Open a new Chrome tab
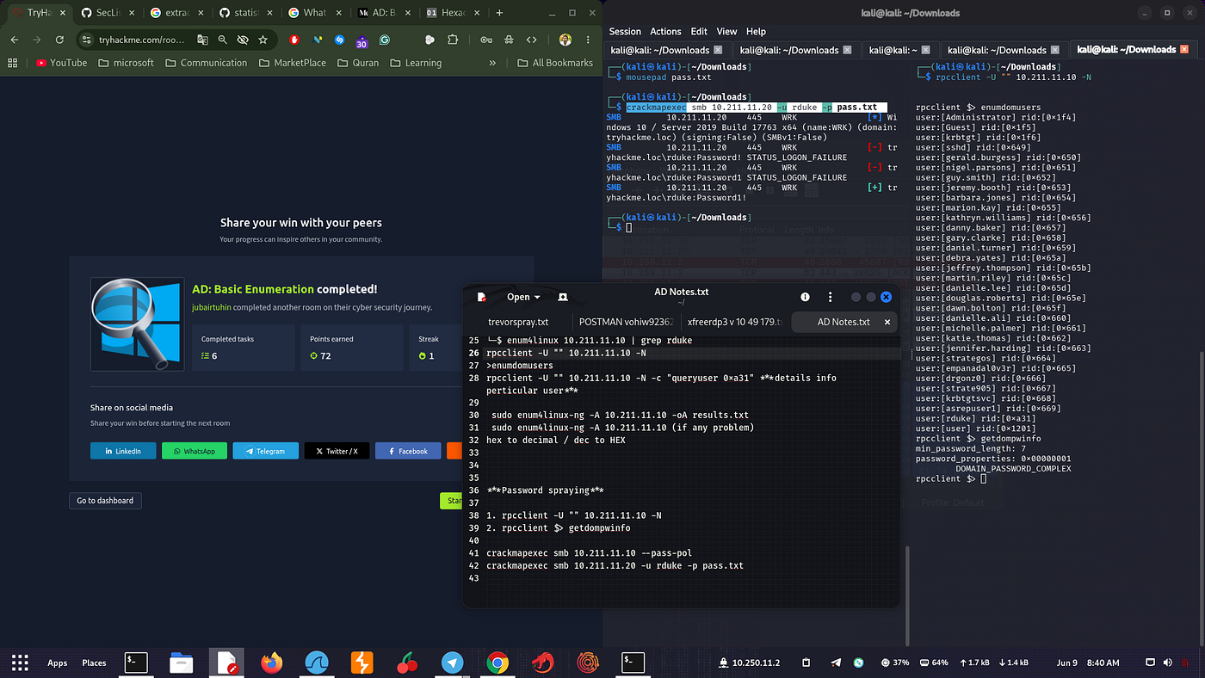 click(x=499, y=13)
